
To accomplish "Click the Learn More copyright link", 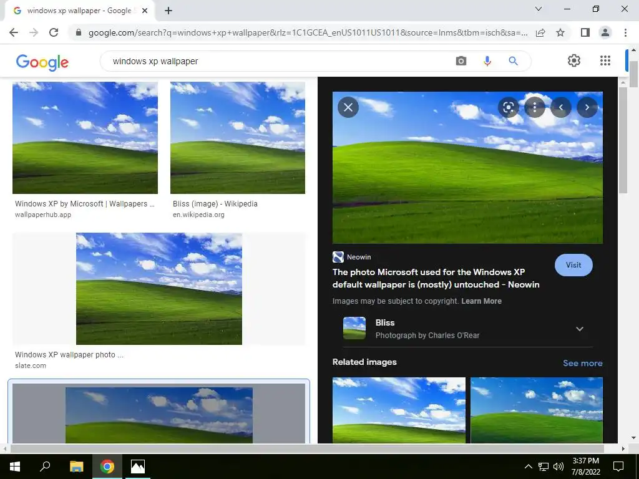I will click(x=481, y=301).
